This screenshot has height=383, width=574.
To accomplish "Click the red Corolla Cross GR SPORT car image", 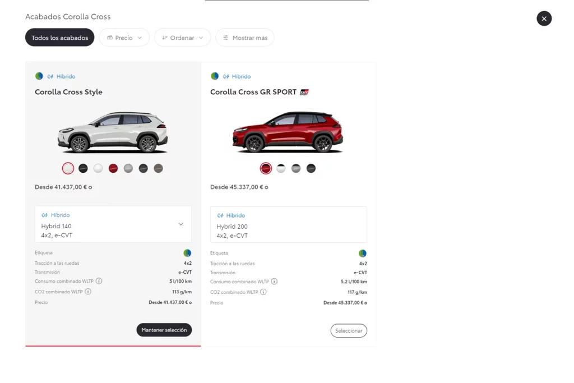I will pyautogui.click(x=288, y=132).
